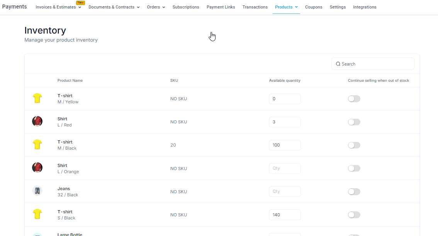Click the inventory Search field
Viewport: 438px width, 236px height.
pyautogui.click(x=373, y=64)
